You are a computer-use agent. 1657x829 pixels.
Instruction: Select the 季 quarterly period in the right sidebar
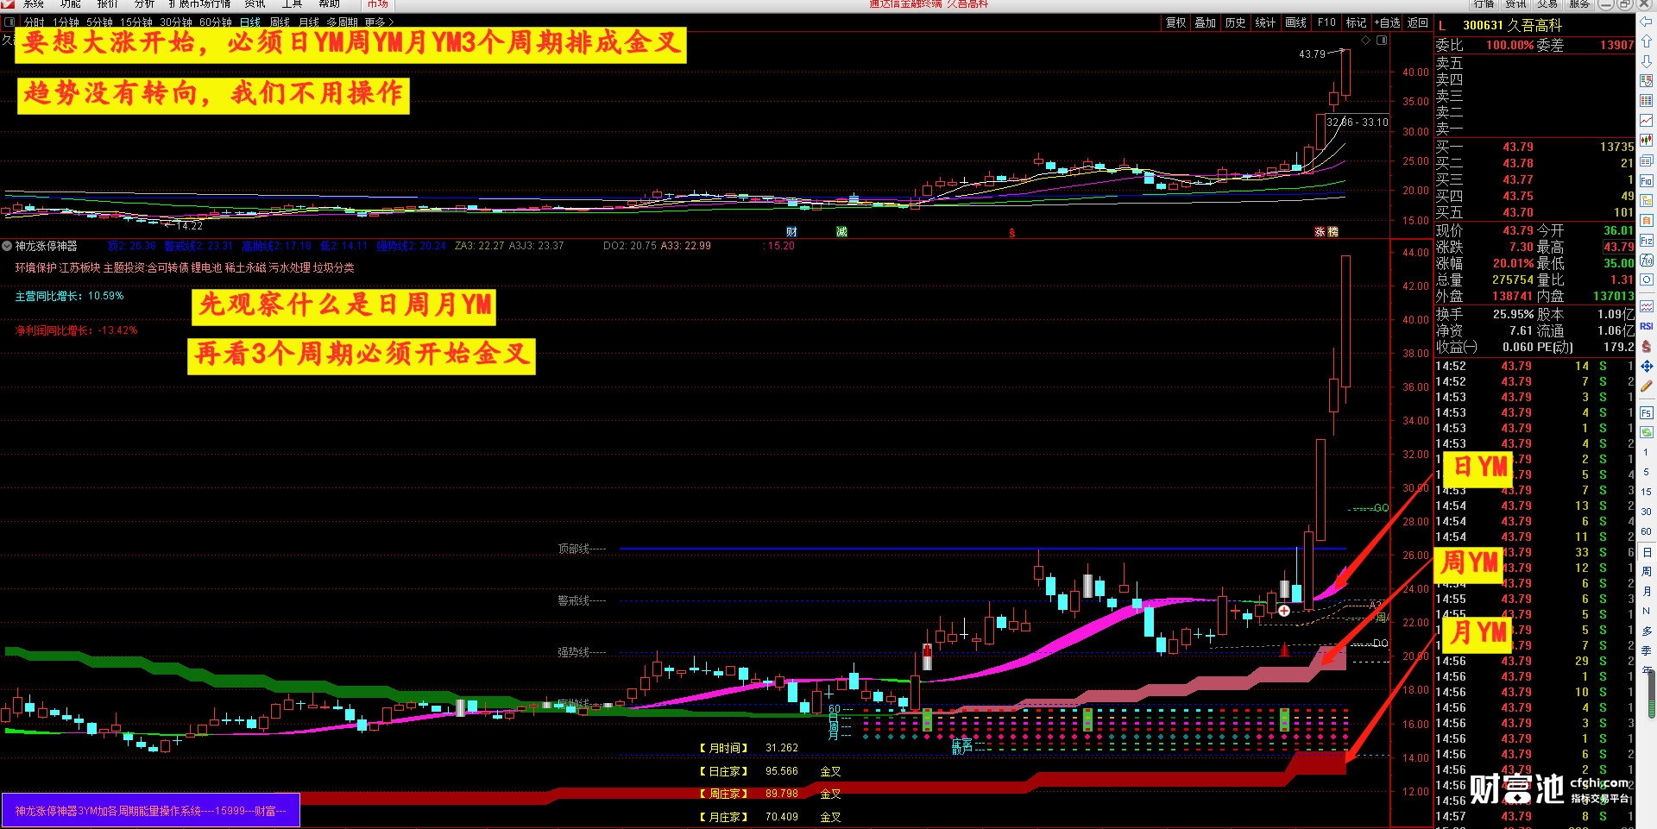[1647, 651]
